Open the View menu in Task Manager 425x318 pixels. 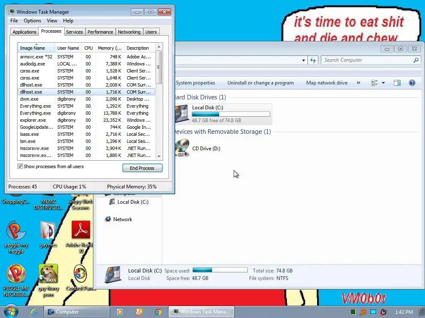click(52, 21)
